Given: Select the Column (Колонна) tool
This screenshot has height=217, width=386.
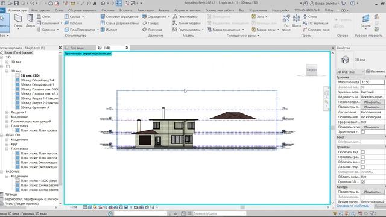Looking at the screenshot, I should point(46,30).
